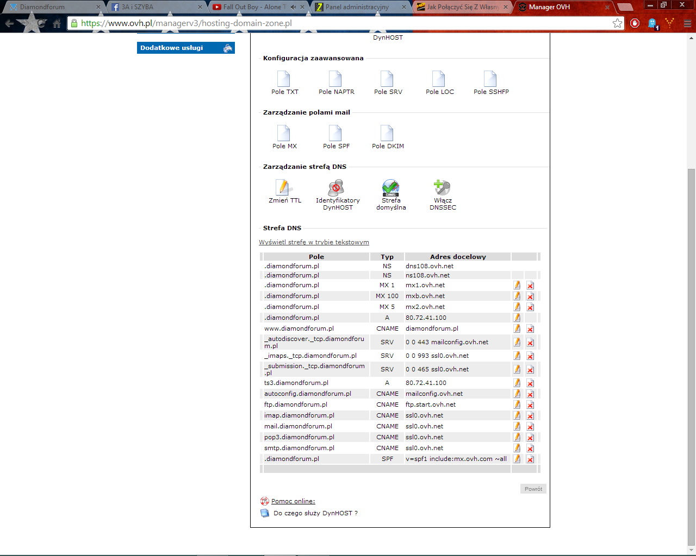Delete the MX 5 mx2.ovh.net record
This screenshot has width=696, height=556.
[x=530, y=307]
